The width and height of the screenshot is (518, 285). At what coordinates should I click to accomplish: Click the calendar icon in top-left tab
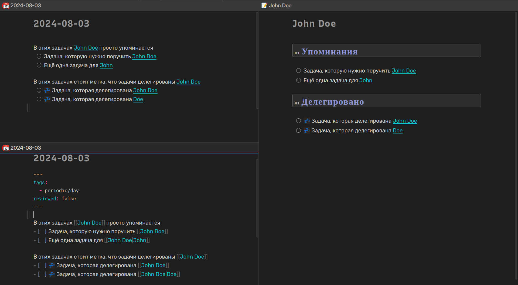(x=6, y=6)
